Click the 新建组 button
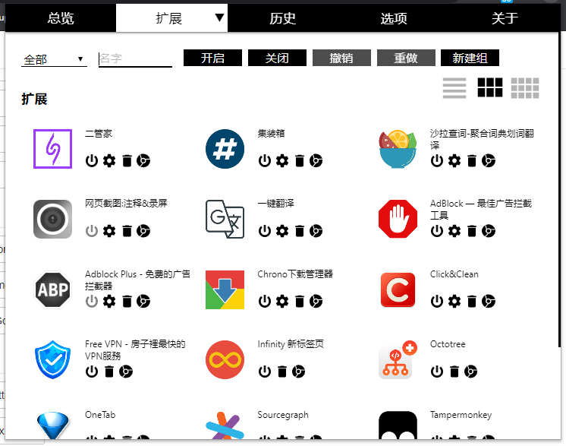 pos(470,58)
